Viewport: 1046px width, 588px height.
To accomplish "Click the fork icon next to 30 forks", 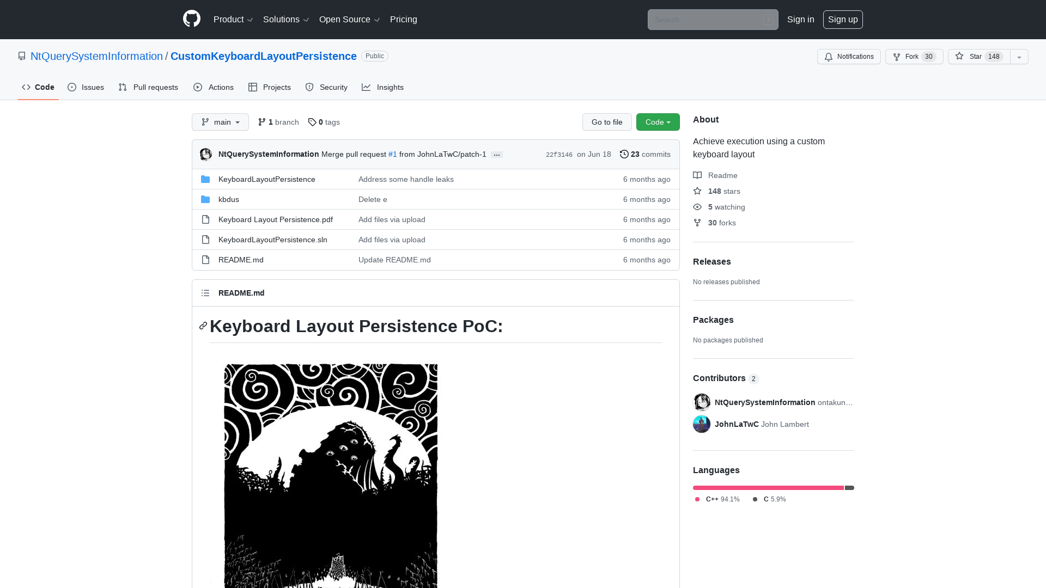I will 697,223.
